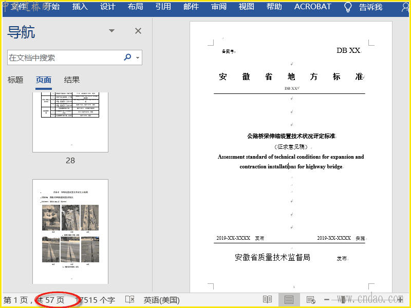This screenshot has height=308, width=411.
Task: Click the proofing book icon in status bar
Action: 130,300
